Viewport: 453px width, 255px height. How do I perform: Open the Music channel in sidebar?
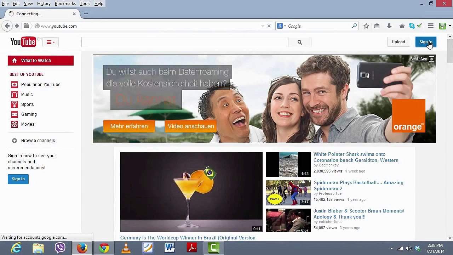27,95
